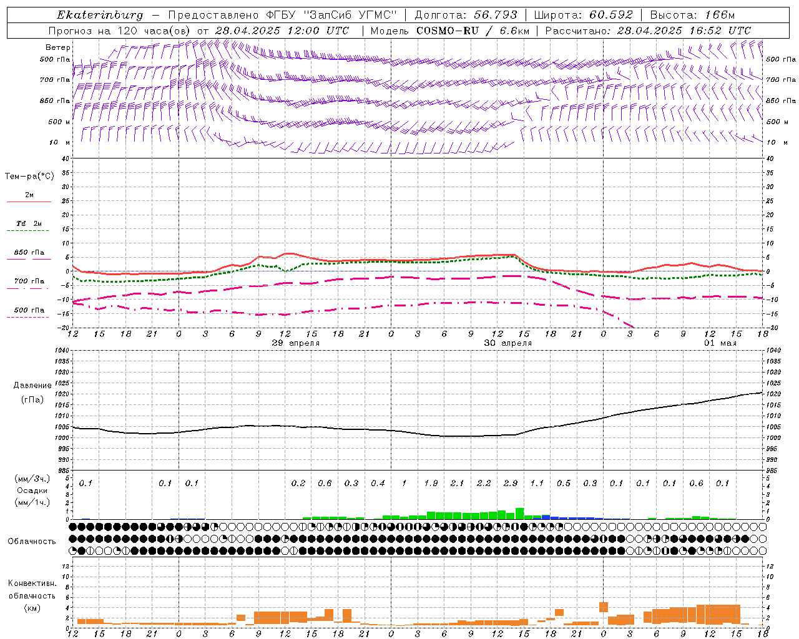Select the 'Модель COSMO-RU / 6.6км' label
The image size is (799, 639).
(449, 31)
